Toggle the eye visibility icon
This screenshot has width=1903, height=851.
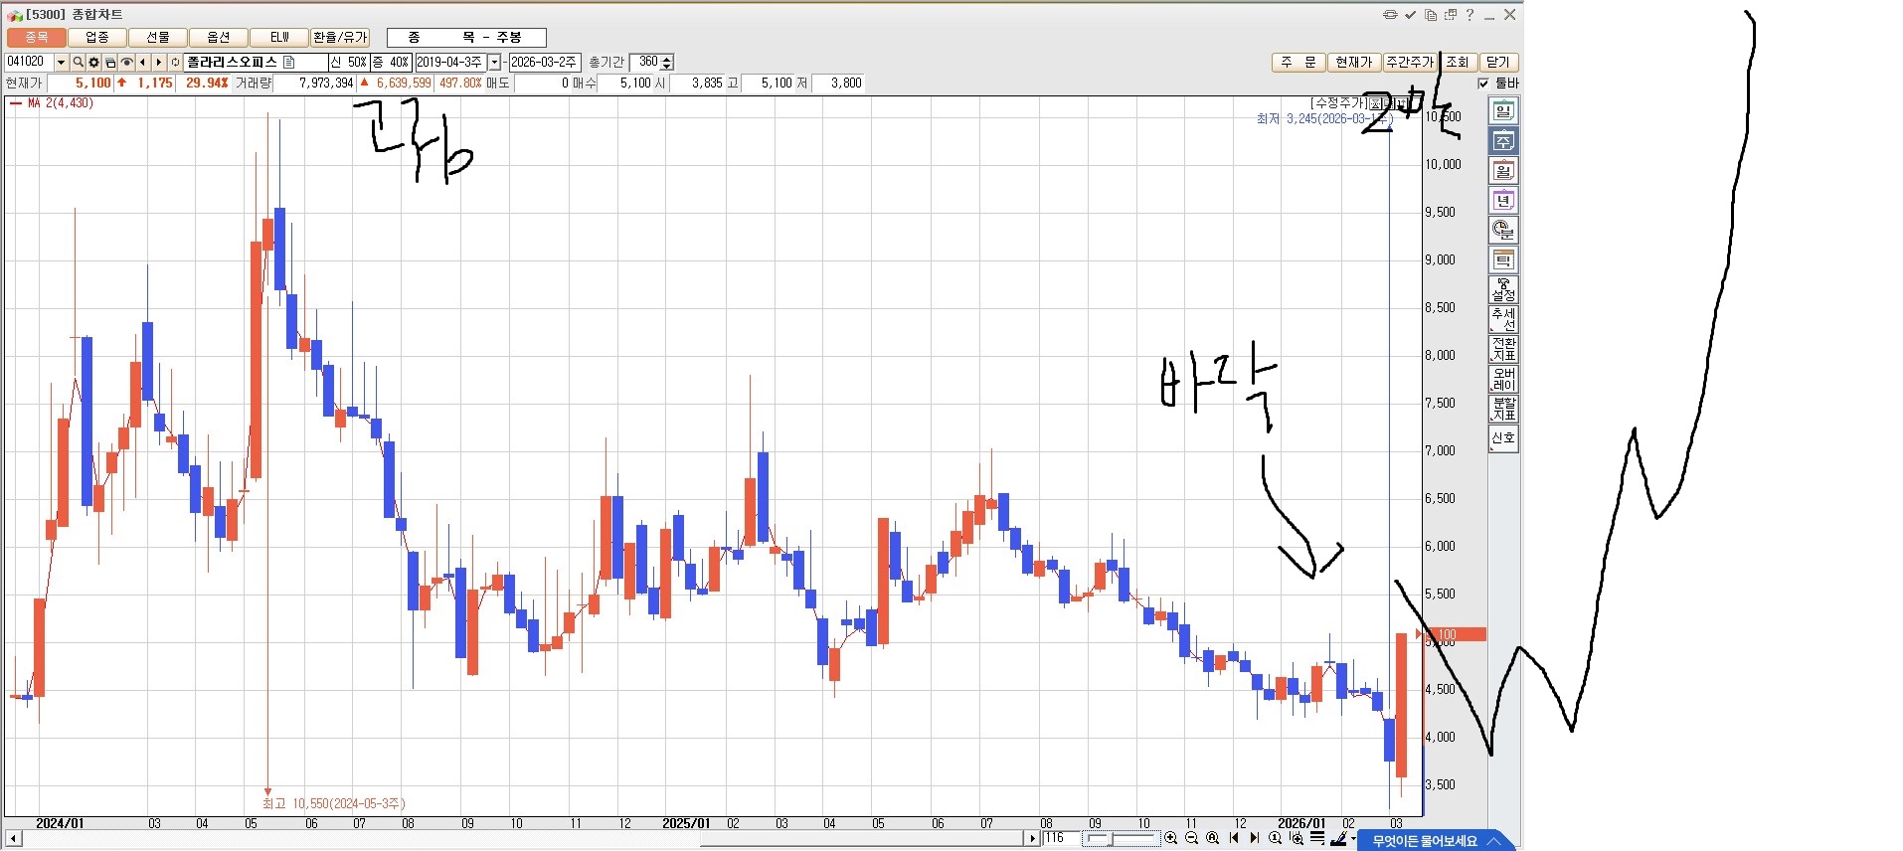click(126, 63)
